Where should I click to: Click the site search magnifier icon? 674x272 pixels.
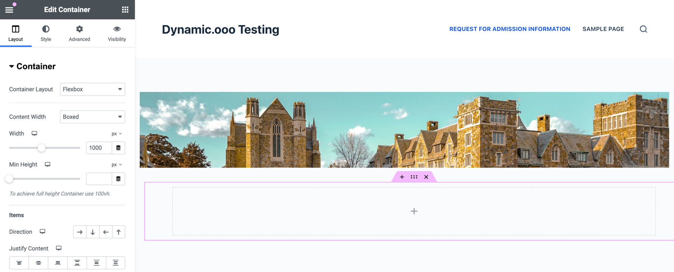(643, 29)
